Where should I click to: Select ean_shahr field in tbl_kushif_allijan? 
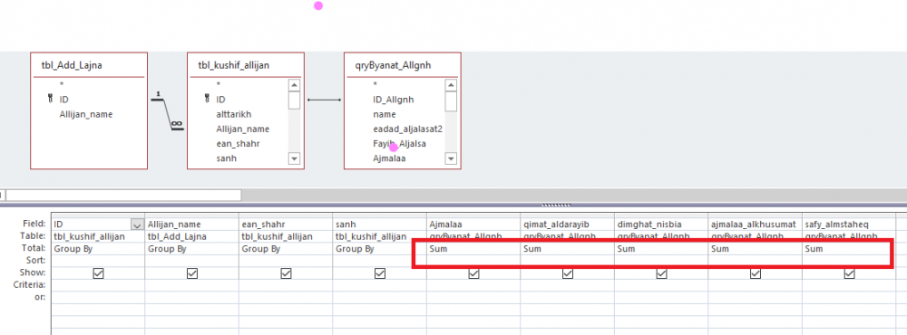(x=238, y=143)
